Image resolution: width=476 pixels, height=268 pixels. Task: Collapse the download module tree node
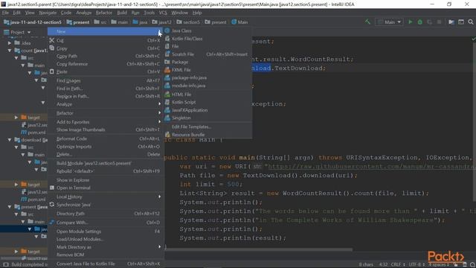[x=10, y=140]
